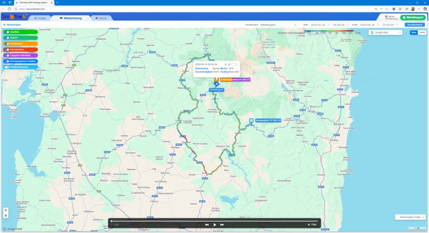Switch to the Position tab
429x233 pixels.
41,18
